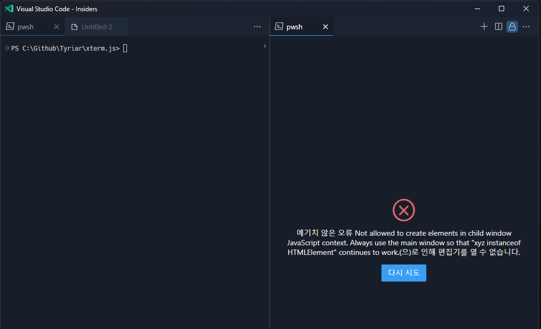Click the Split Editor icon in the right group

point(498,26)
